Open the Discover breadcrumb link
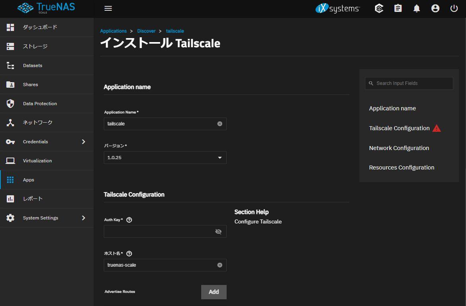The height and width of the screenshot is (306, 466). click(146, 31)
